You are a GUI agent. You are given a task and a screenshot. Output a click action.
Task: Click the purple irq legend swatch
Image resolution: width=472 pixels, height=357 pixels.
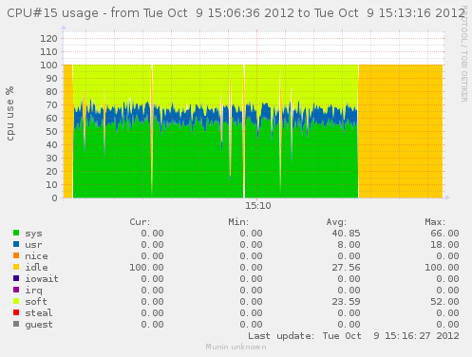point(16,290)
